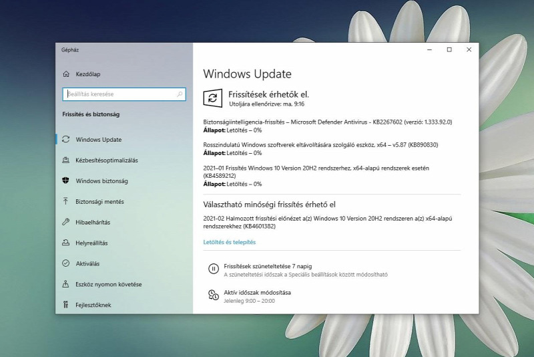Click the Fejlesztőknek tools icon
Screen dimensions: 534x357
65,304
